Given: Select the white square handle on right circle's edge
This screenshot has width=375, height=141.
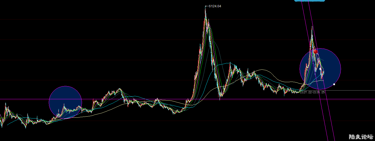Looking at the screenshot, I should [334, 84].
